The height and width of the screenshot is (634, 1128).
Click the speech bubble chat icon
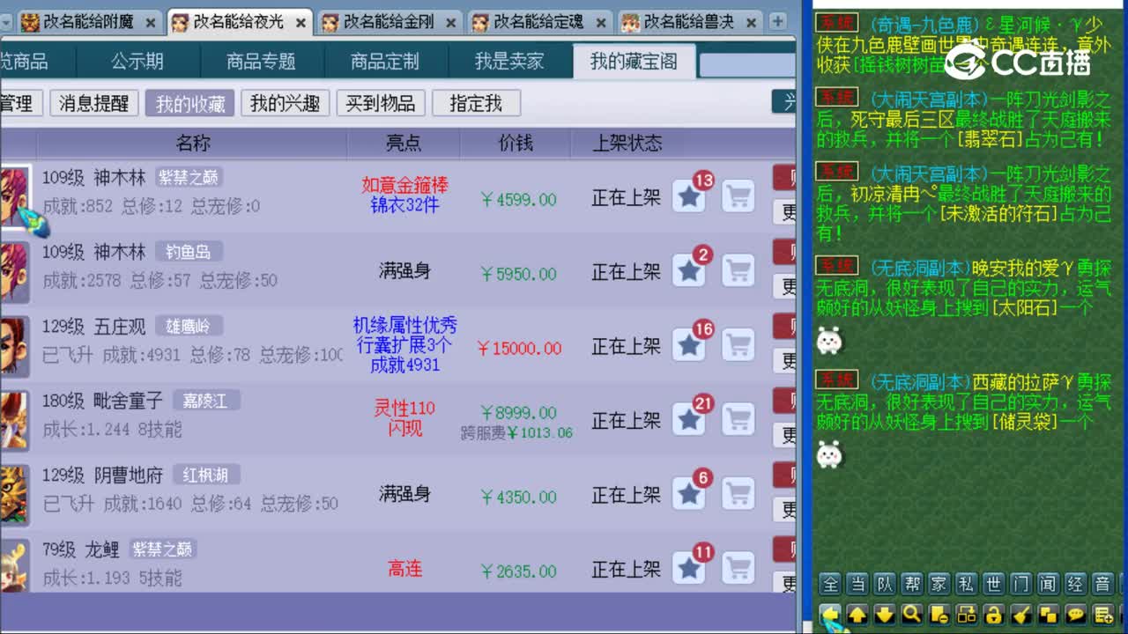click(x=1076, y=615)
